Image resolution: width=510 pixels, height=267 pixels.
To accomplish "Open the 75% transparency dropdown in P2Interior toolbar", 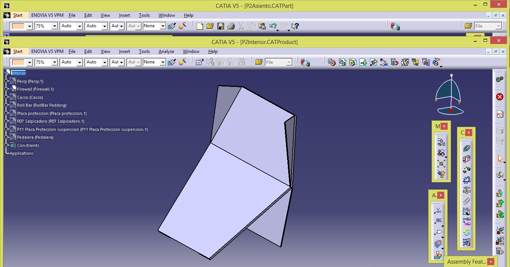I will pos(55,62).
